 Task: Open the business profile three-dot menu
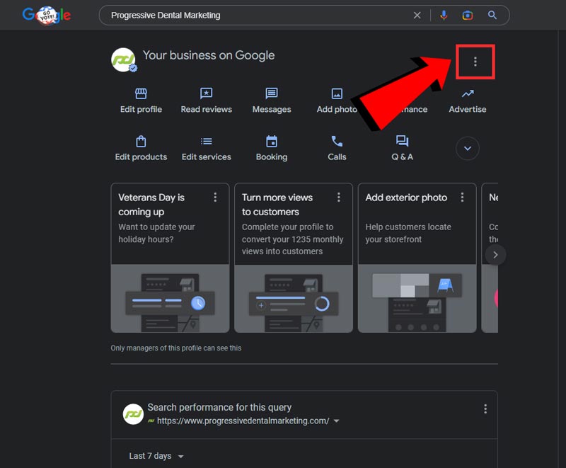point(475,62)
